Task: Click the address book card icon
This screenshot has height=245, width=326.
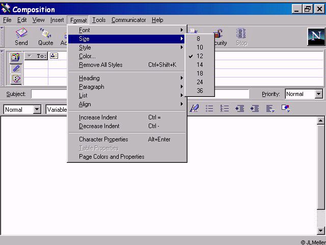Action: (54, 56)
